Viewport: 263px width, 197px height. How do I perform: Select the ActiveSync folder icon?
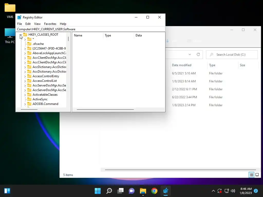pos(29,99)
